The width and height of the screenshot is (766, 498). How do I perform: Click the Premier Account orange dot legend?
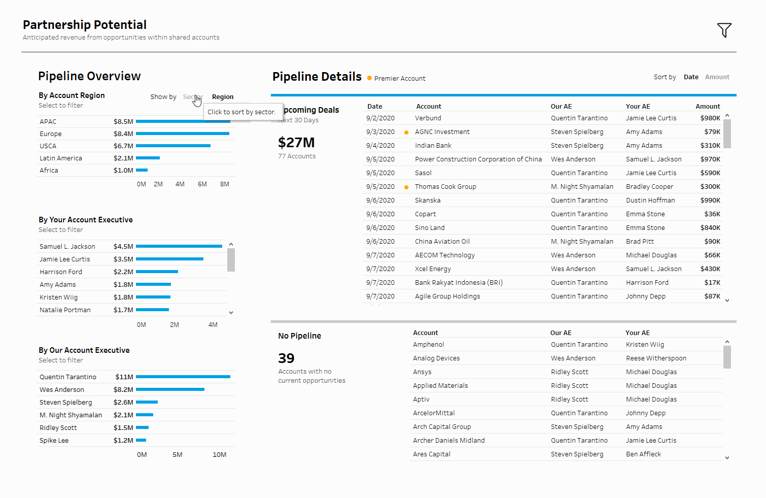pos(368,78)
